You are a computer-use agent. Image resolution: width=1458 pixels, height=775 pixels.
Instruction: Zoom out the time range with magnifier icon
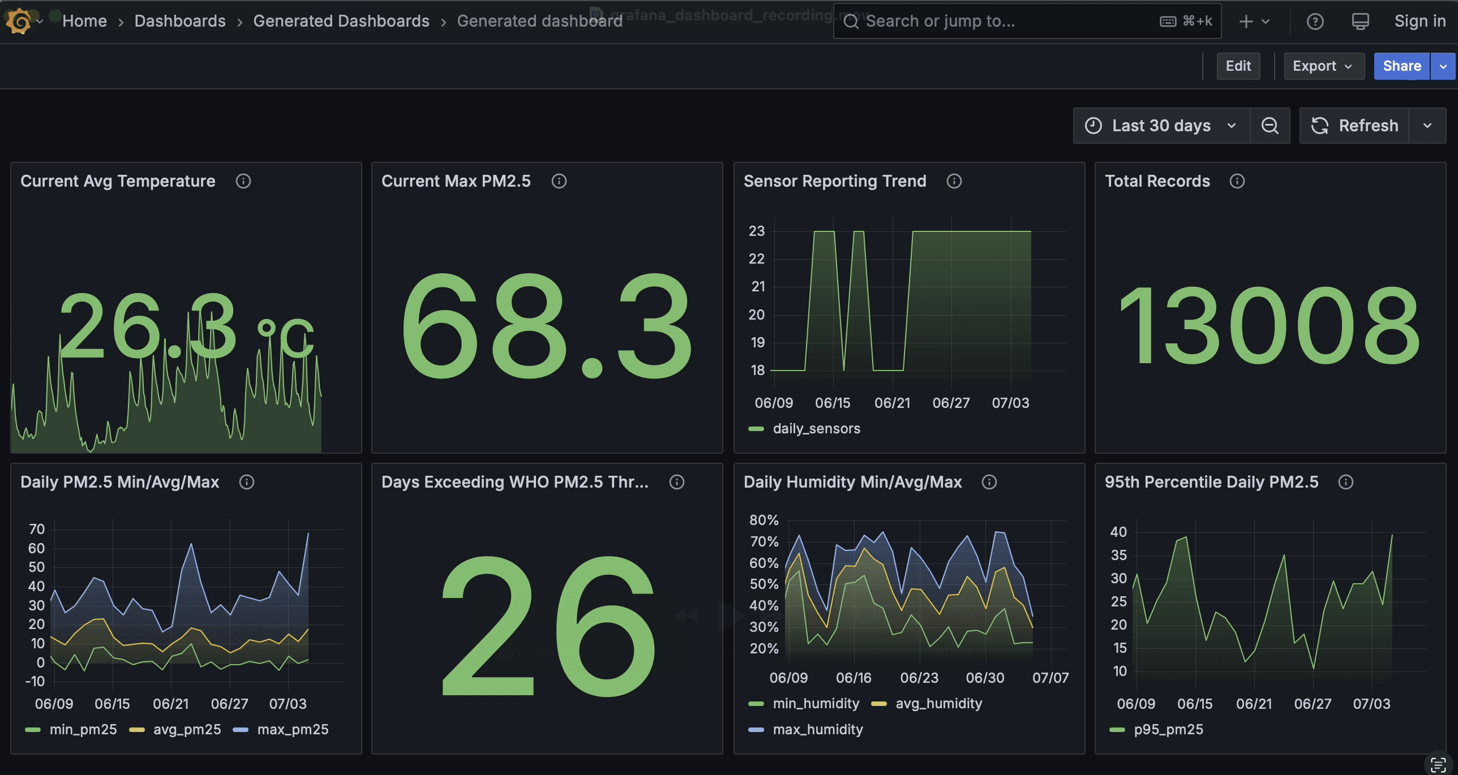tap(1270, 126)
